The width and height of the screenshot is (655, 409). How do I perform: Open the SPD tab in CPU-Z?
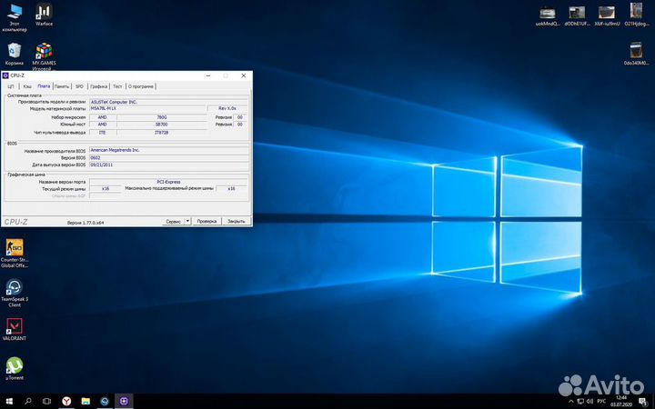point(79,86)
